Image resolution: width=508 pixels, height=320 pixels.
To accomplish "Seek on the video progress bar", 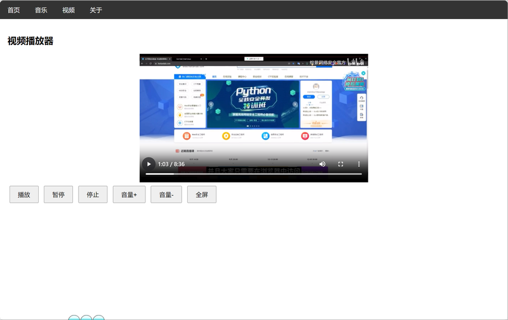I will click(x=253, y=174).
